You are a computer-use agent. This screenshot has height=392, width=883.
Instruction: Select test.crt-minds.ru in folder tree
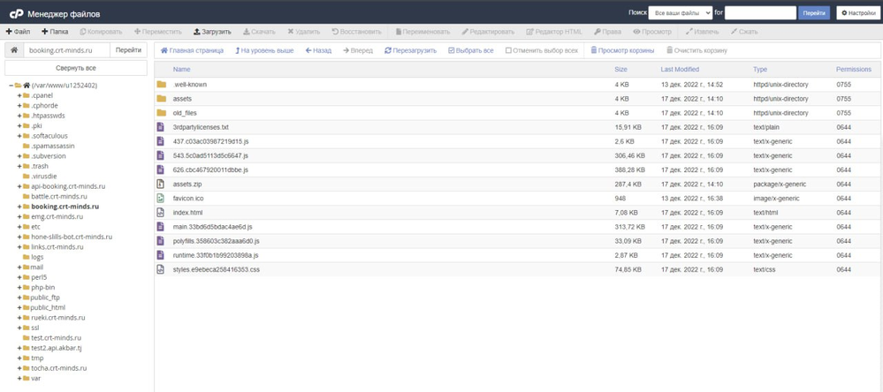pyautogui.click(x=56, y=338)
